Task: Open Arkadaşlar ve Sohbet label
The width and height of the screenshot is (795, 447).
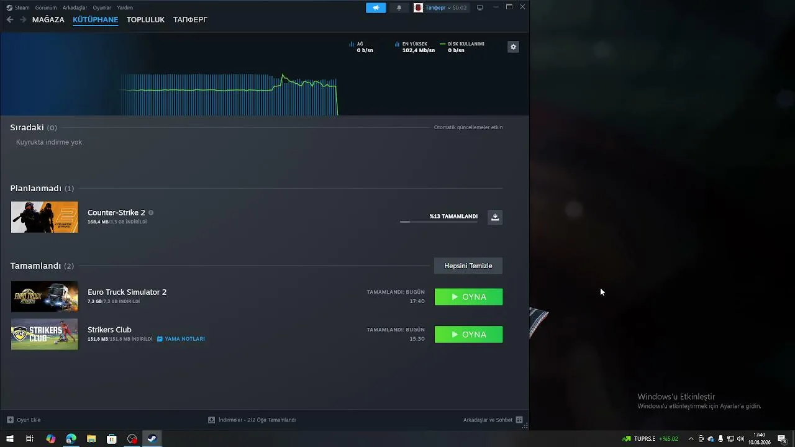Action: pyautogui.click(x=488, y=420)
